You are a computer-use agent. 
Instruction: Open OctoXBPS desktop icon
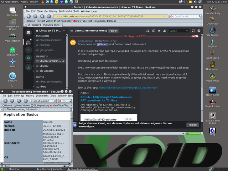pyautogui.click(x=12, y=52)
